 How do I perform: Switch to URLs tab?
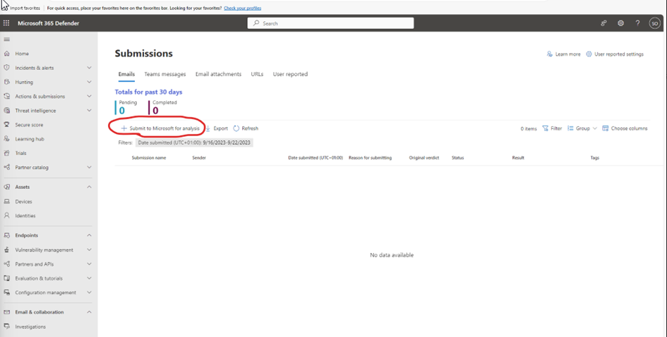(257, 74)
